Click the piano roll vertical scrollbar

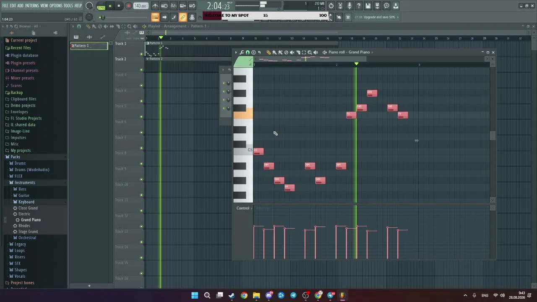493,136
